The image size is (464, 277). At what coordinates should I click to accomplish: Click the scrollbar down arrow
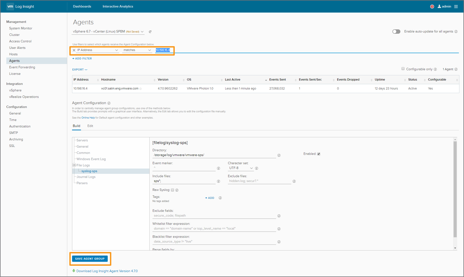coord(455,248)
